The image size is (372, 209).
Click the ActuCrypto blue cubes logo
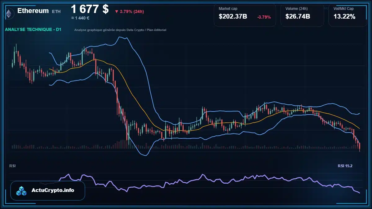coord(22,191)
